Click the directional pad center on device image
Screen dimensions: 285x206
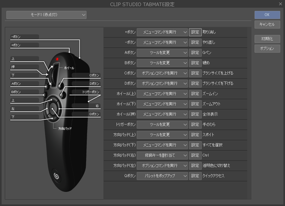[x=53, y=109]
